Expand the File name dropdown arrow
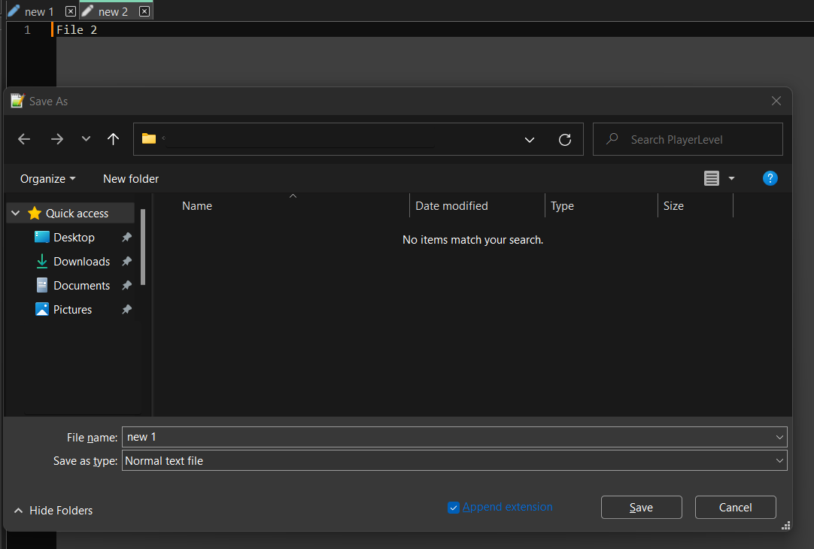The image size is (814, 549). [779, 437]
